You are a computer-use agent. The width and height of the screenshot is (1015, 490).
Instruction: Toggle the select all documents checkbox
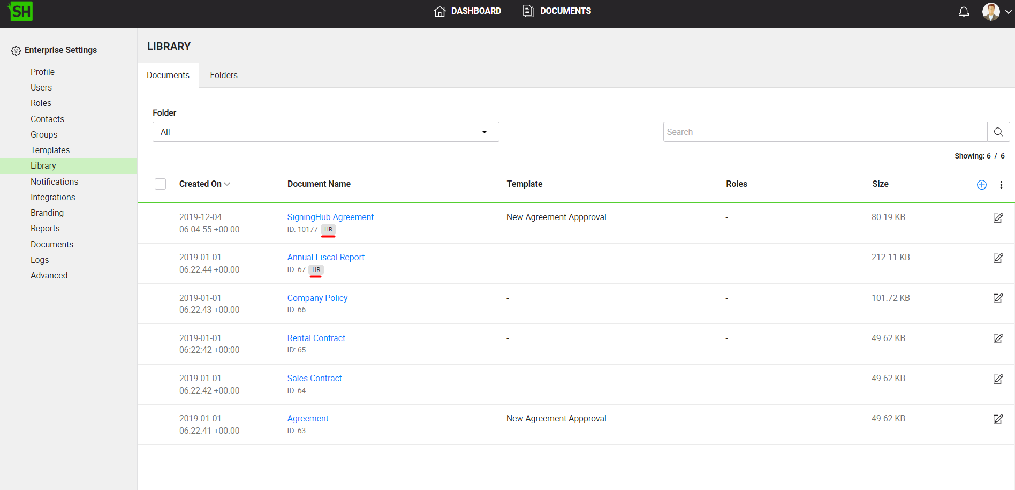point(160,184)
